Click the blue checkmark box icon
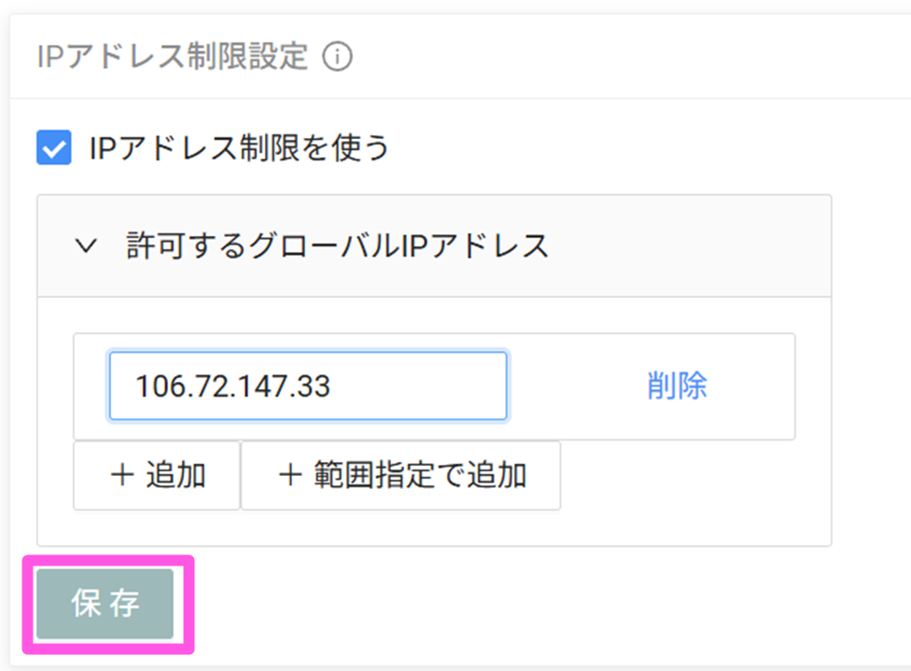The image size is (911, 671). pos(54,148)
